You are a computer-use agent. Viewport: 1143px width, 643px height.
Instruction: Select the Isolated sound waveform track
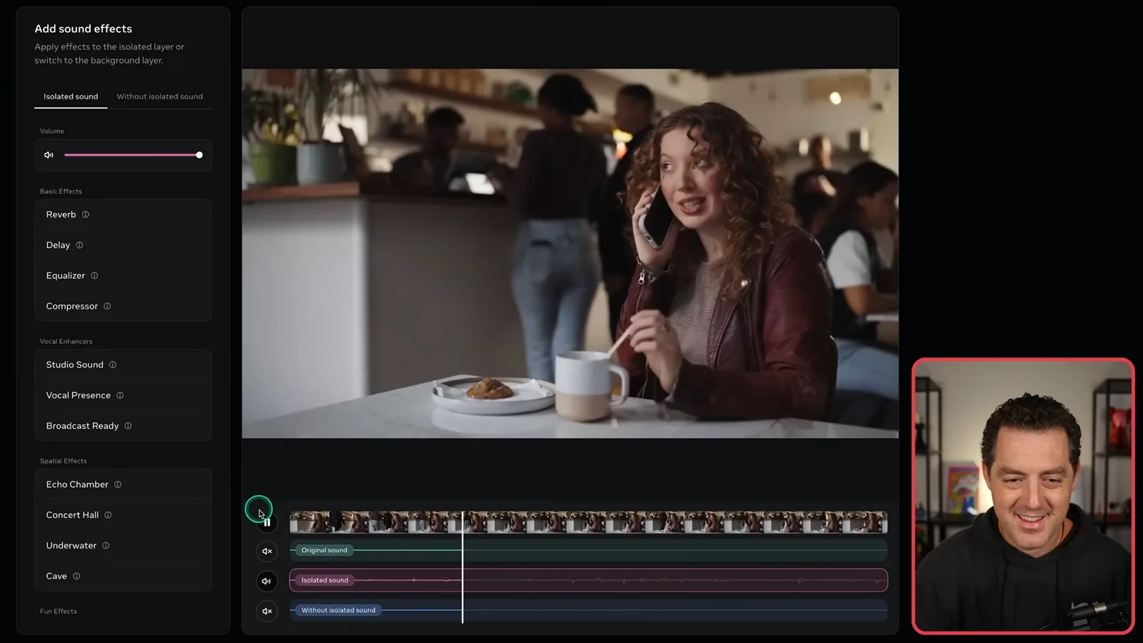(x=589, y=580)
